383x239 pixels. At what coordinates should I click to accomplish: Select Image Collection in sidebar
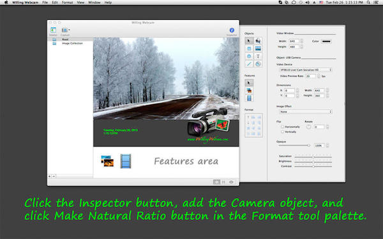click(72, 43)
